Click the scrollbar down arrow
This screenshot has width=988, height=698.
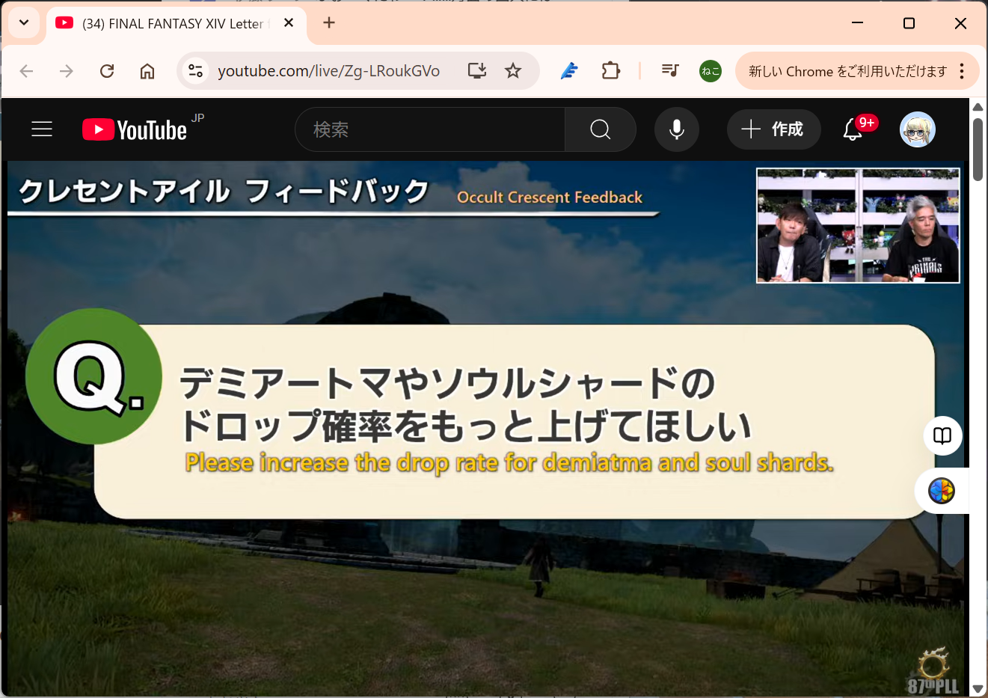[978, 689]
